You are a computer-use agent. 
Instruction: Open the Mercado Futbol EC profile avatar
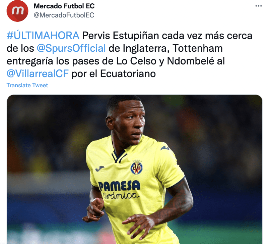[17, 11]
